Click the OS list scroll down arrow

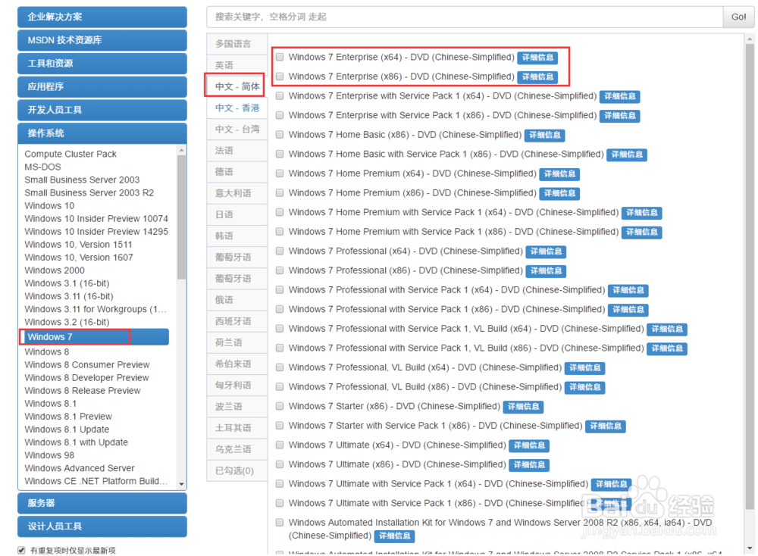pyautogui.click(x=181, y=483)
